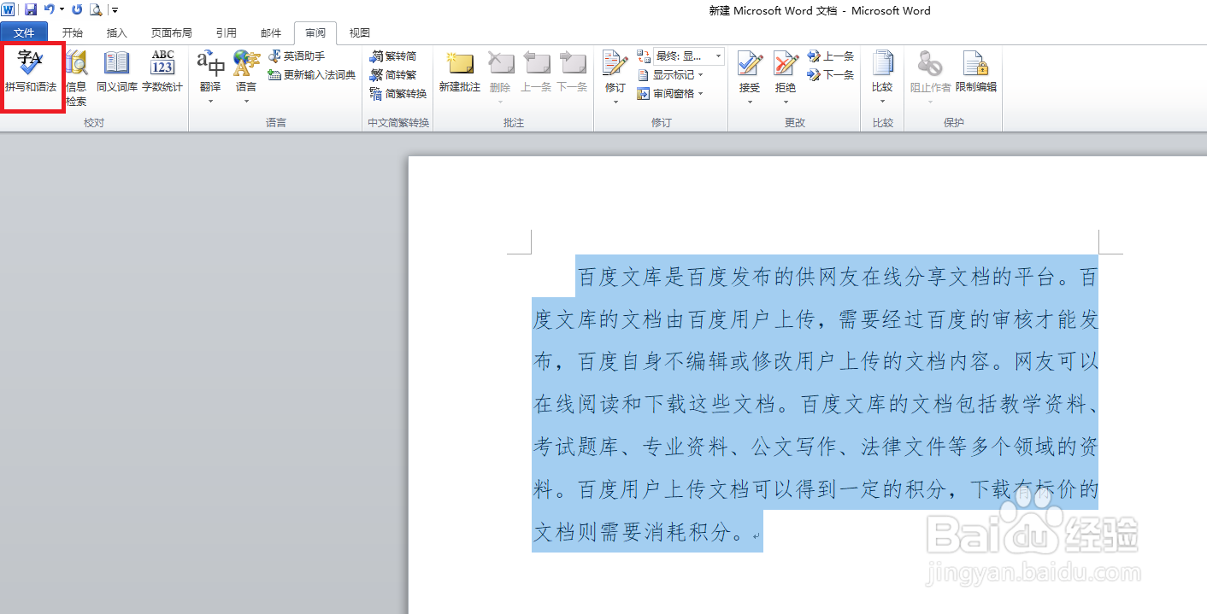The image size is (1207, 614).
Task: Expand the 拒绝 dropdown arrow
Action: [786, 102]
